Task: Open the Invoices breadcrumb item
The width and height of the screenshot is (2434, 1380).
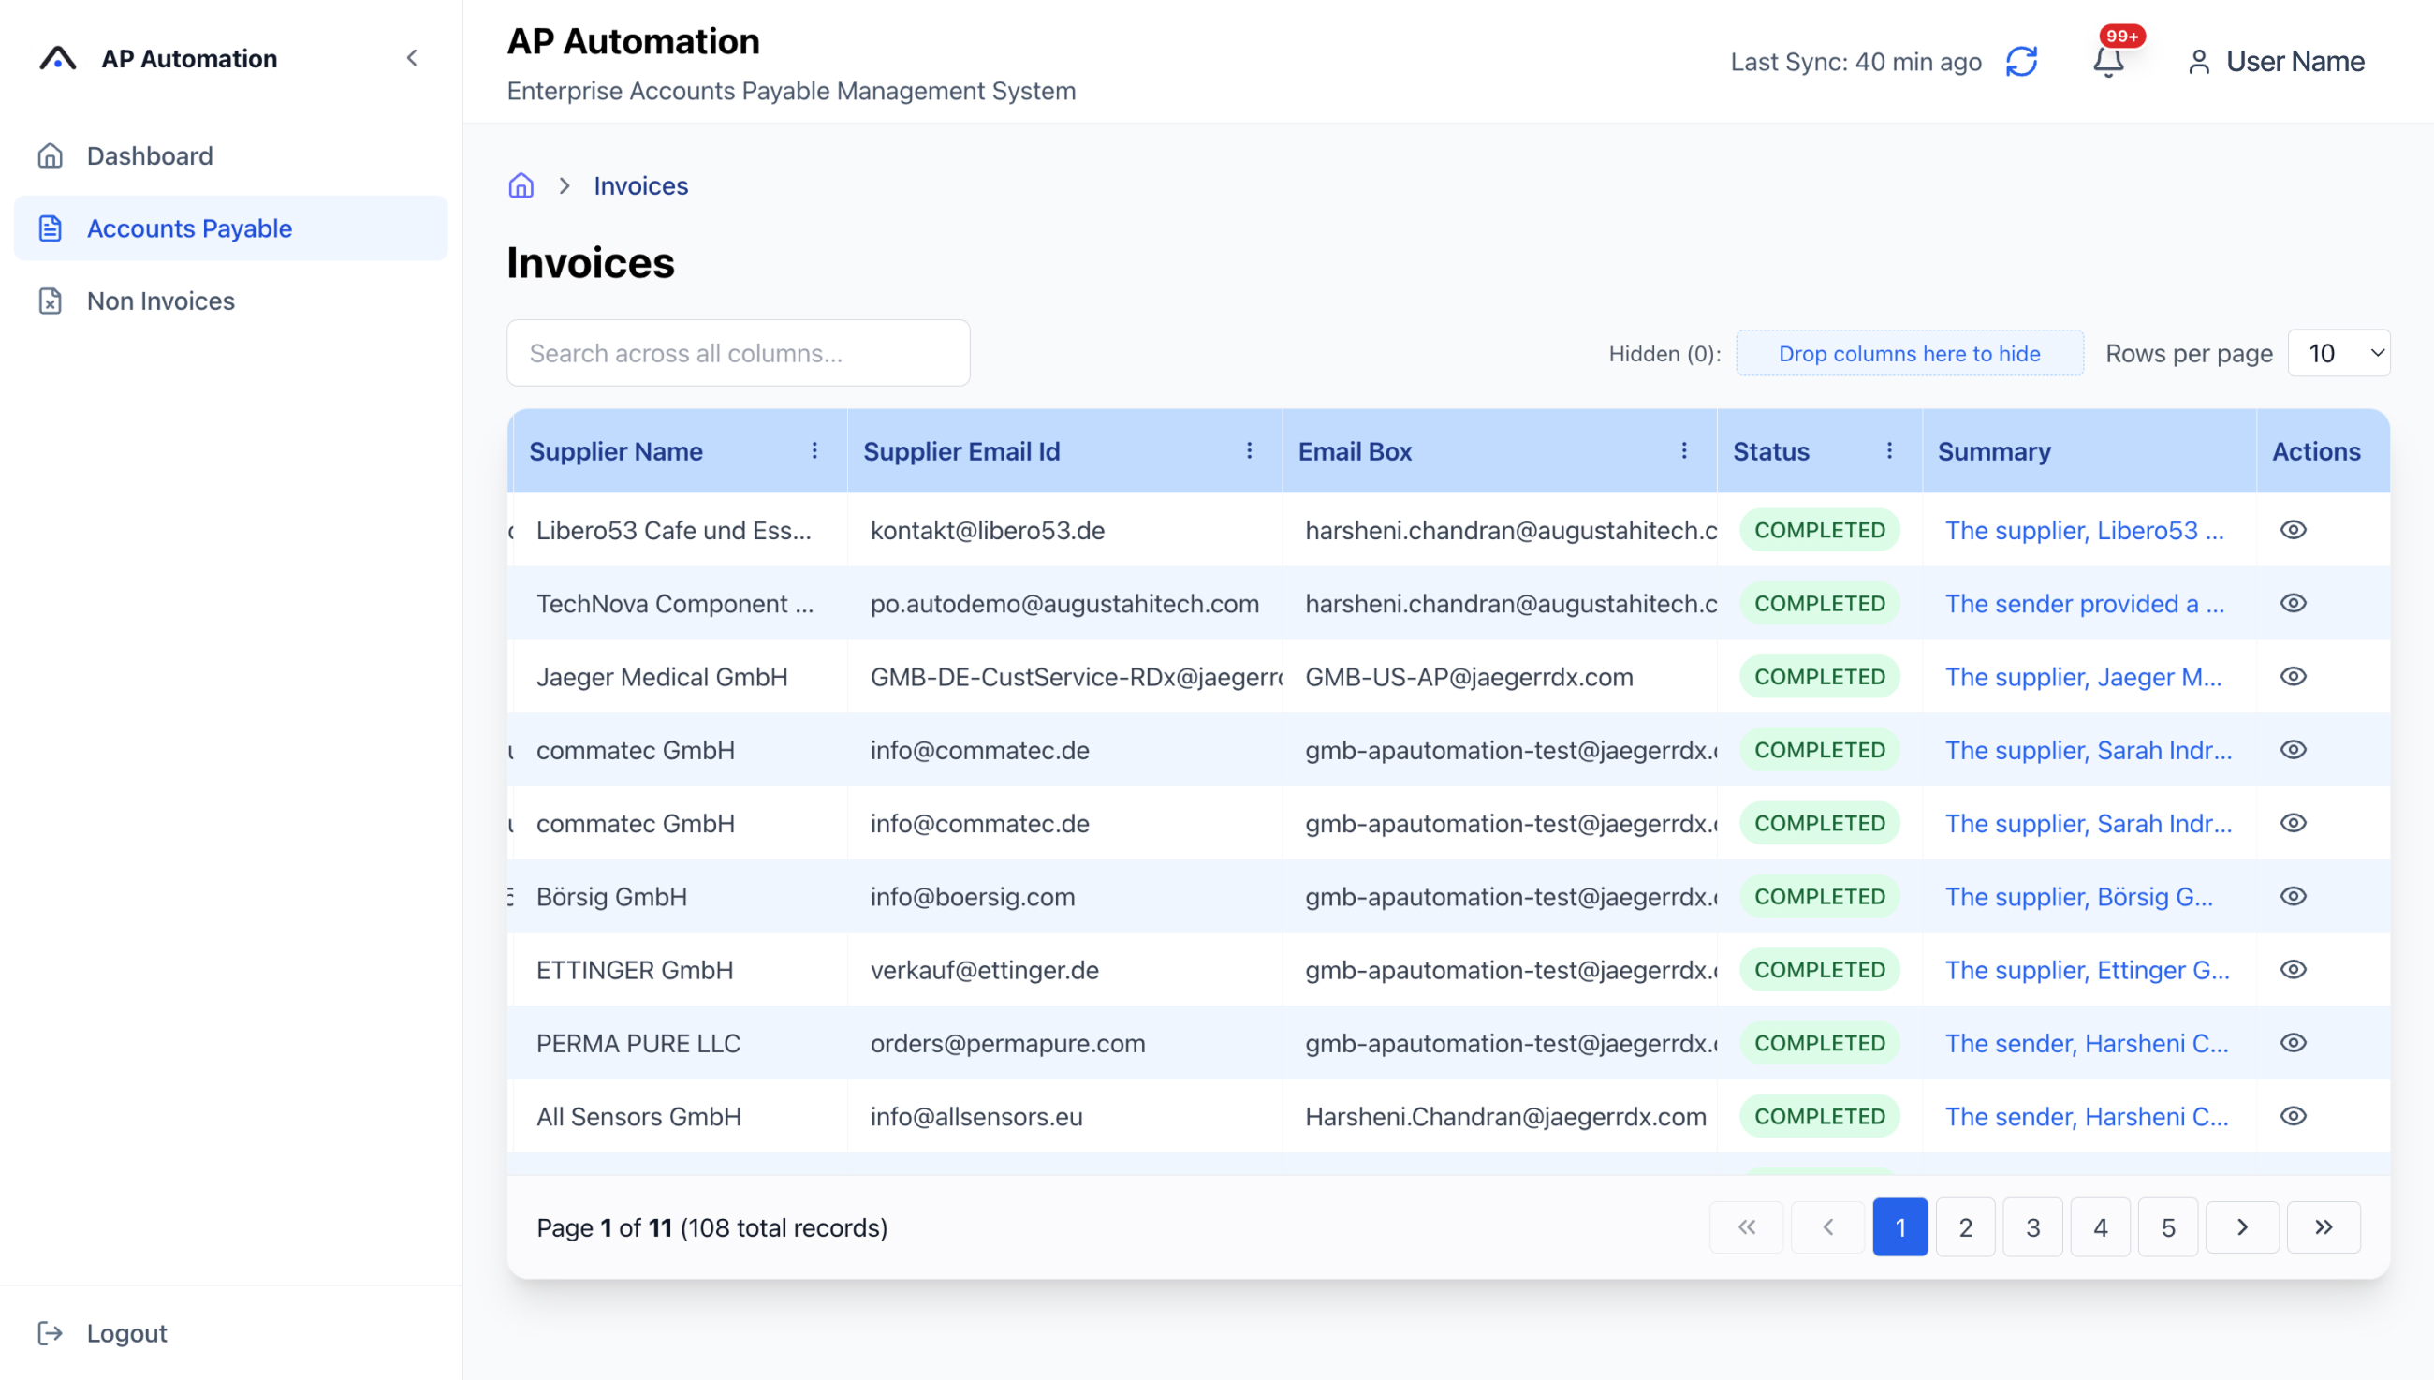Action: tap(640, 184)
